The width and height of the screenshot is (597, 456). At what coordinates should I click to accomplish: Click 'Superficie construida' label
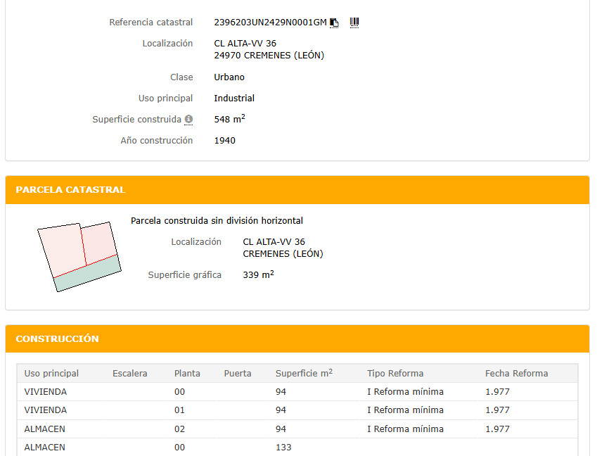coord(136,119)
